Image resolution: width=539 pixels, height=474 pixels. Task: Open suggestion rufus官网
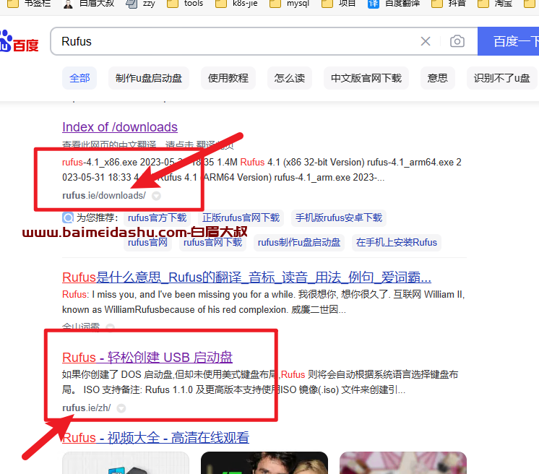pyautogui.click(x=147, y=243)
